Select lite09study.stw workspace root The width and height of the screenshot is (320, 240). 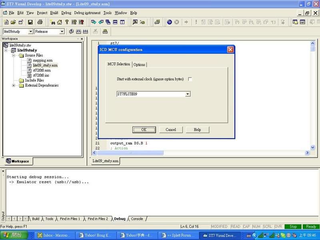[20, 45]
